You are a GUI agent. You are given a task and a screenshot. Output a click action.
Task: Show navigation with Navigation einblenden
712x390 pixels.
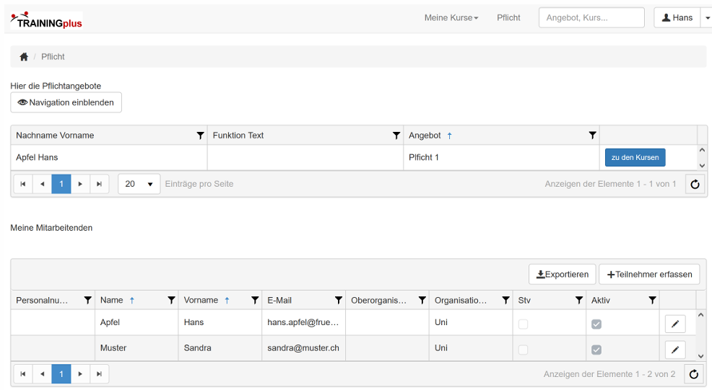pyautogui.click(x=66, y=102)
